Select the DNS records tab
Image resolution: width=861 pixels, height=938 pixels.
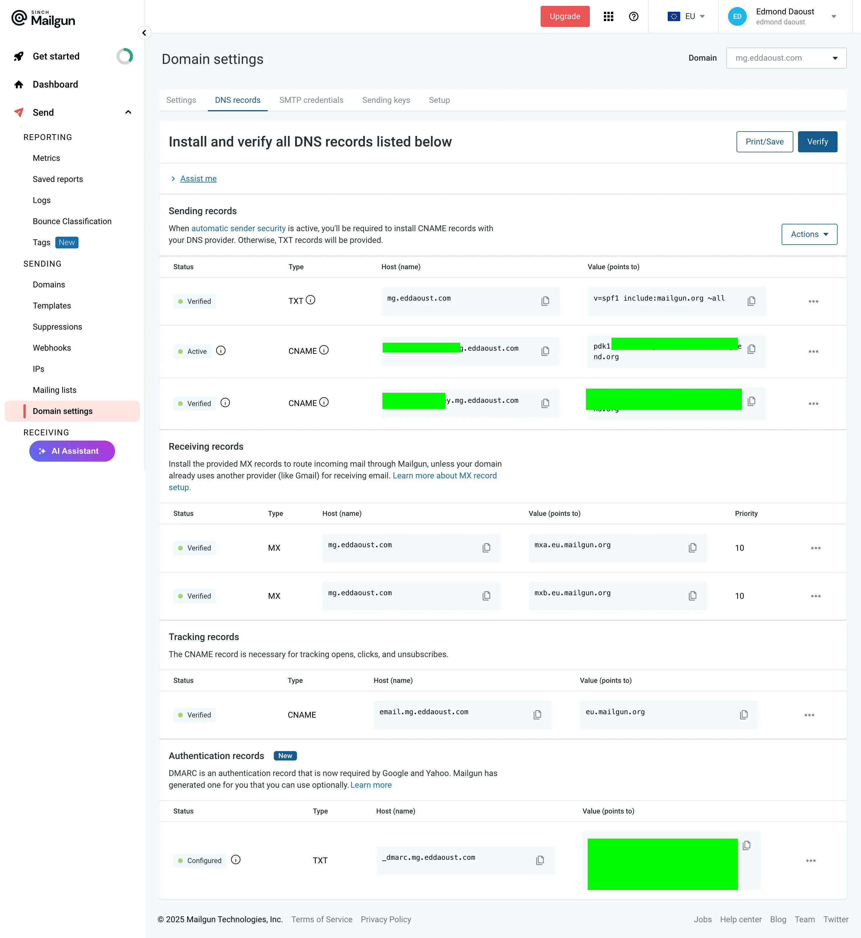point(238,100)
